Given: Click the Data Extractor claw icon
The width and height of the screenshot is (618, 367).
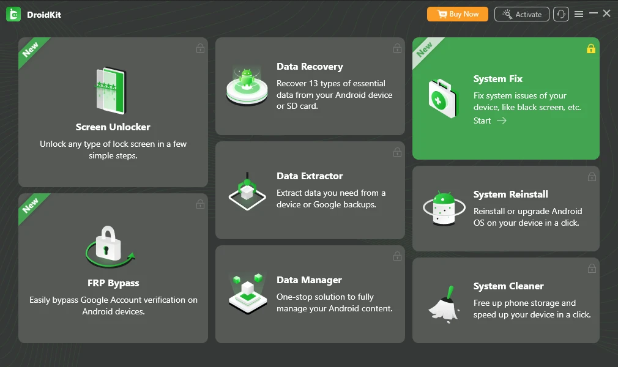Looking at the screenshot, I should (x=247, y=191).
